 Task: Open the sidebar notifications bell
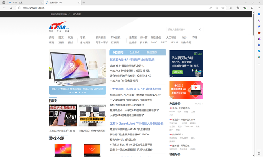(259, 14)
